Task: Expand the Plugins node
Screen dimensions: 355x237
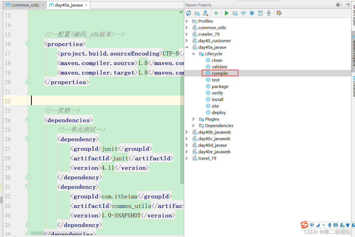Action: (x=193, y=119)
